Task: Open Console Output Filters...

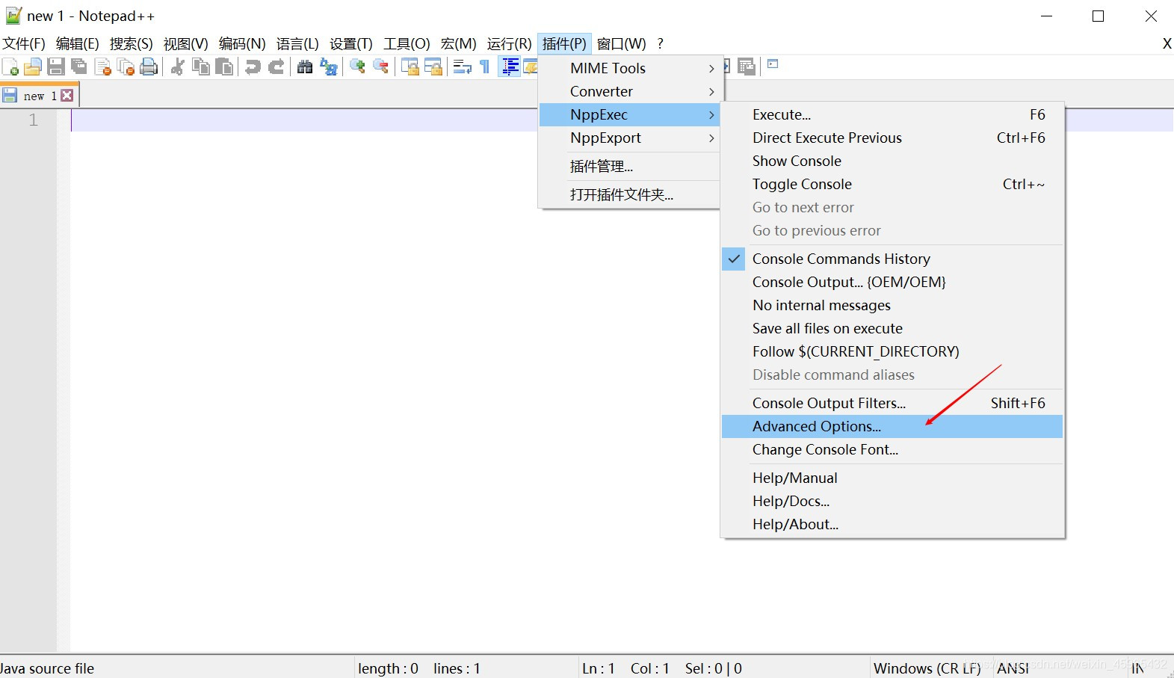Action: point(892,403)
